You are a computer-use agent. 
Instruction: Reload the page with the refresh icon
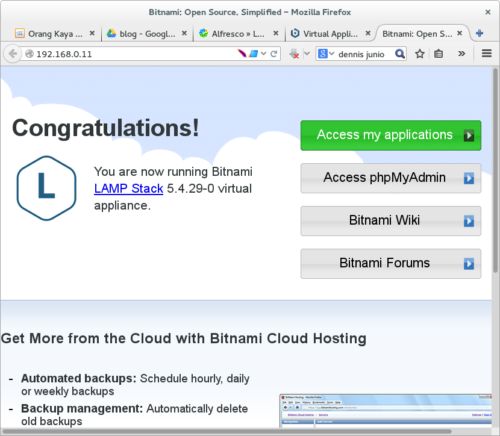274,54
